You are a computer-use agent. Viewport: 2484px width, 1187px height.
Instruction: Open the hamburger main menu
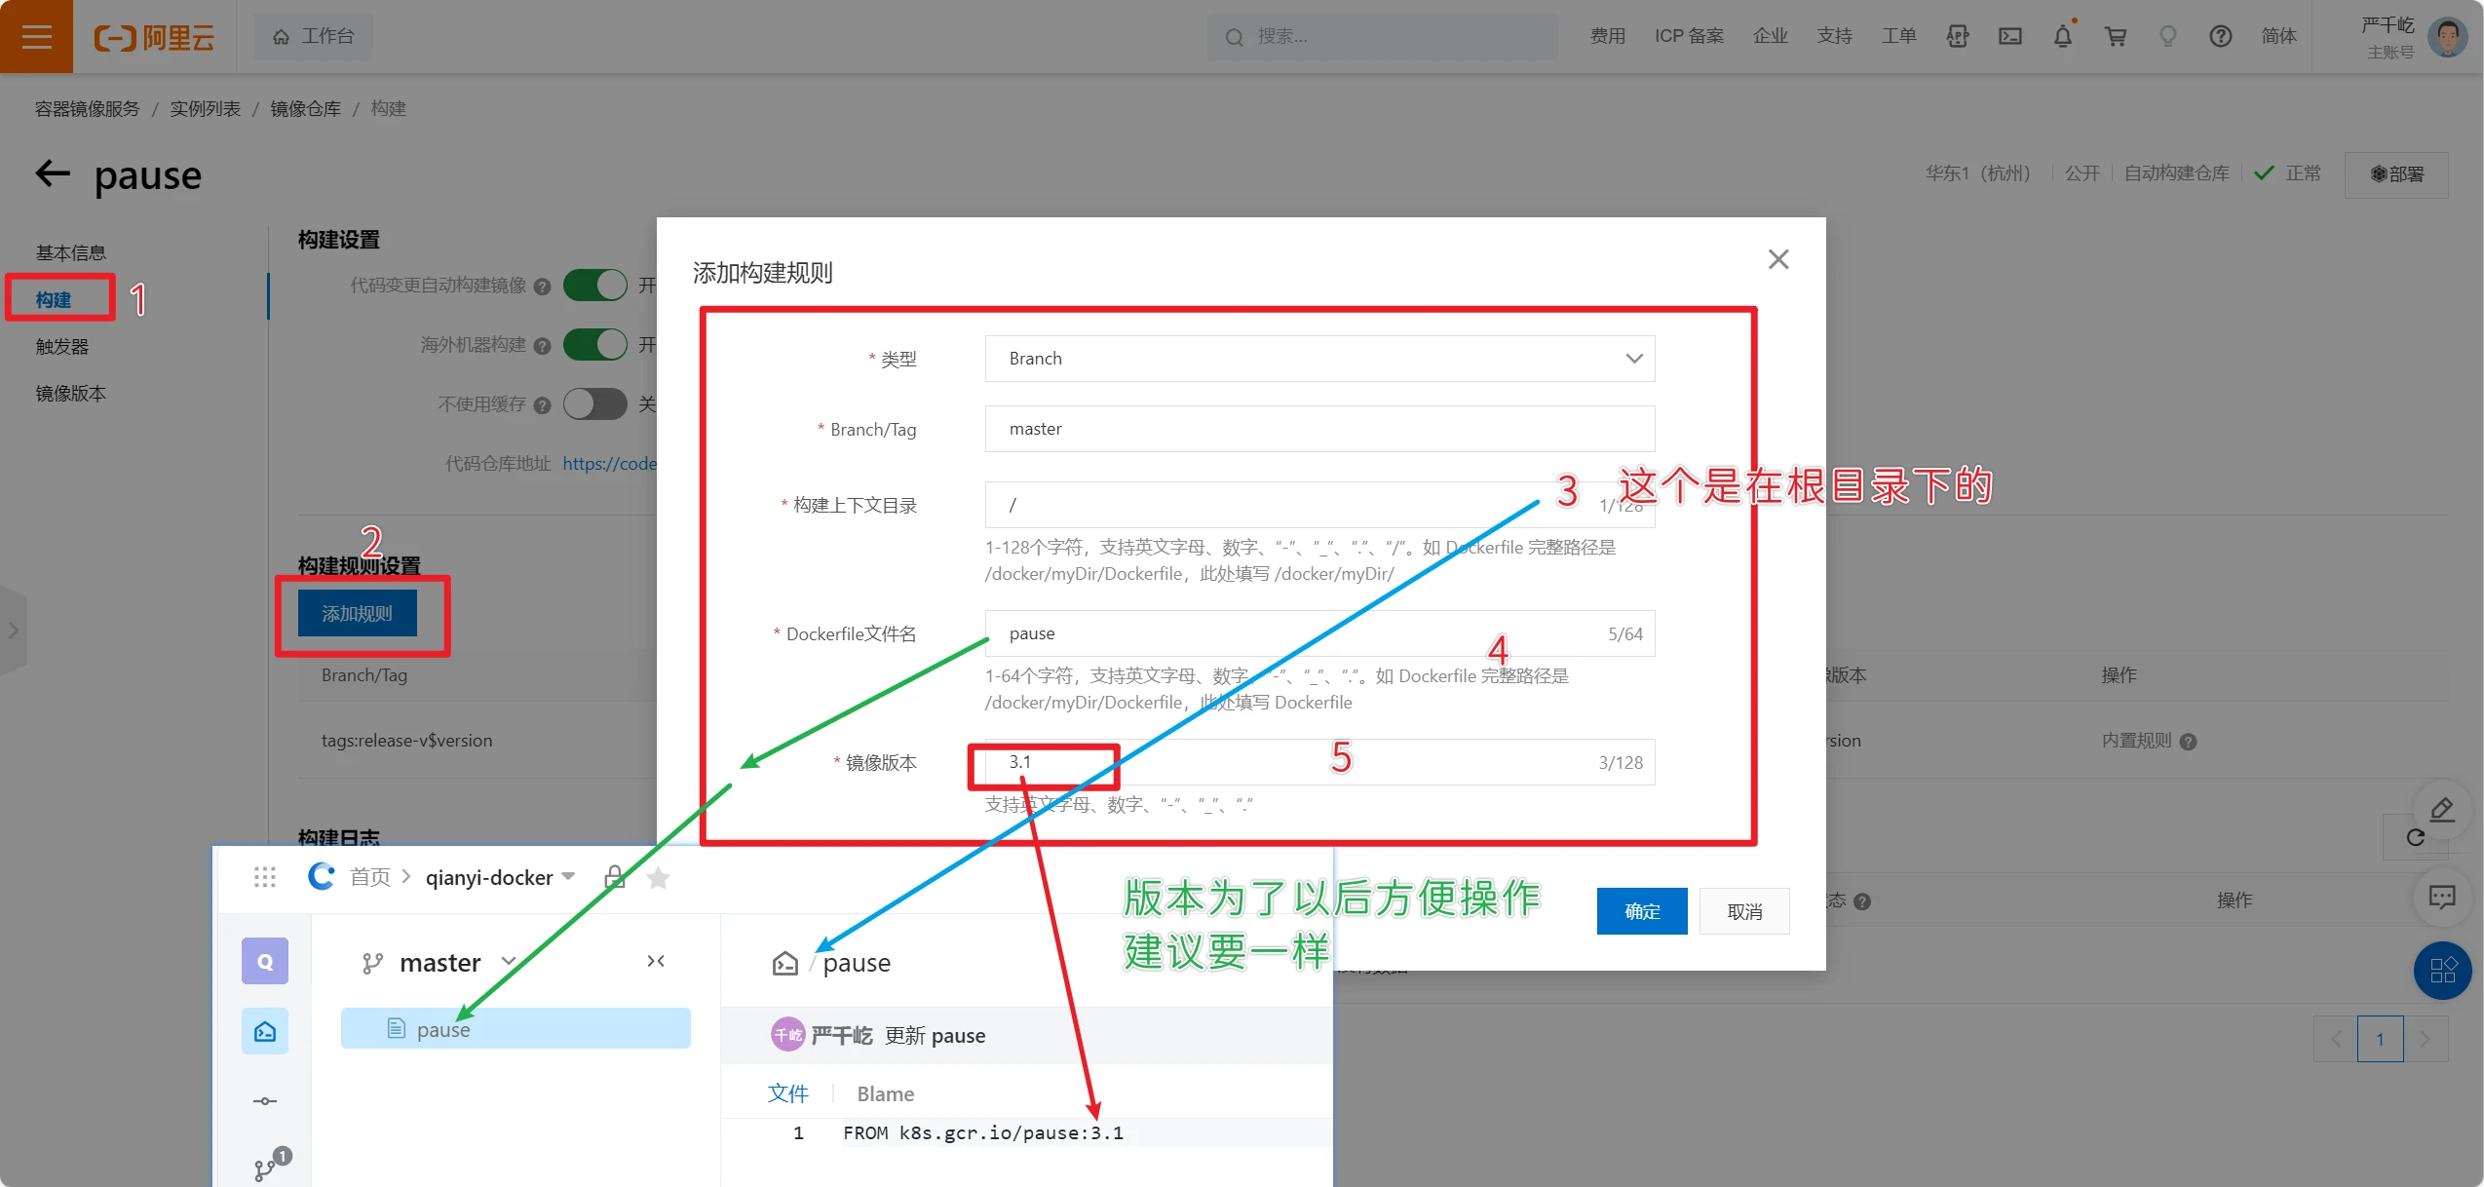coord(36,36)
